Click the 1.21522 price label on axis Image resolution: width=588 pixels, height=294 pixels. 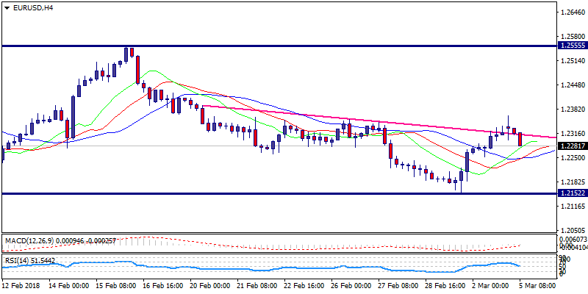(x=573, y=194)
